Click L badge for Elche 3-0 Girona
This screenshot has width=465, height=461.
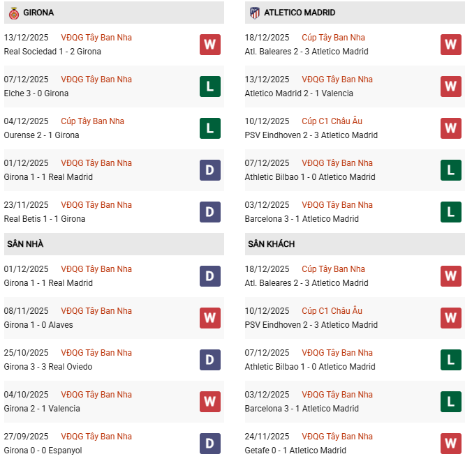(x=210, y=86)
